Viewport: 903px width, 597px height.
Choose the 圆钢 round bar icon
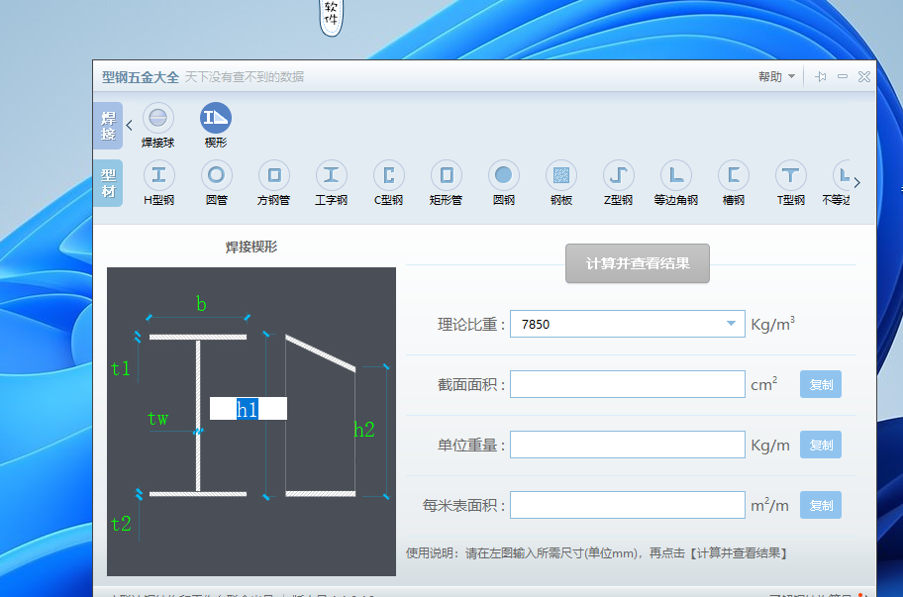pos(503,175)
